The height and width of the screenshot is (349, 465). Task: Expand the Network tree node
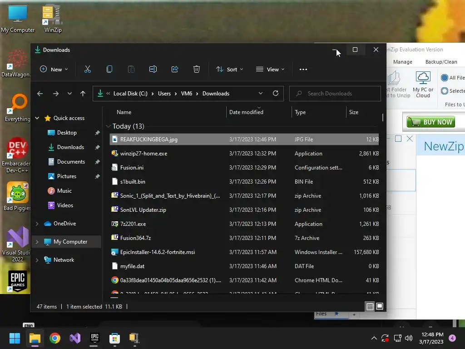point(37,260)
